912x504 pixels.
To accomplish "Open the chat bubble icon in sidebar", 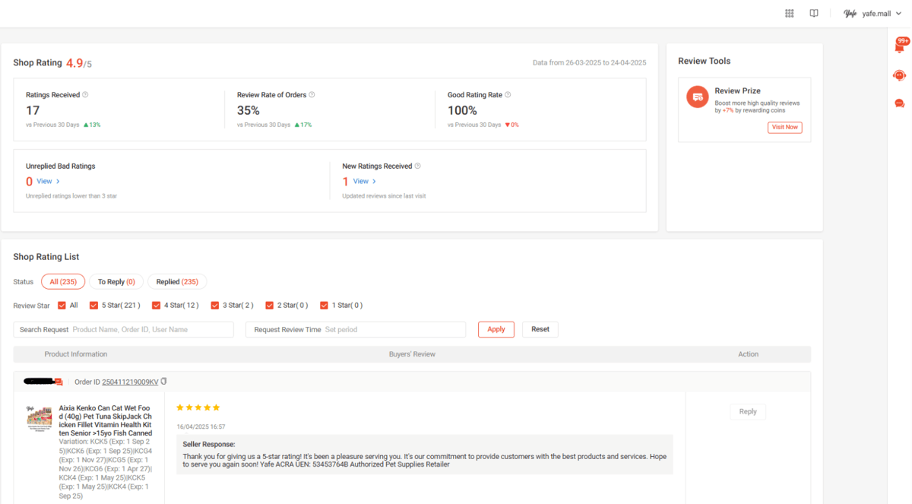I will (900, 103).
